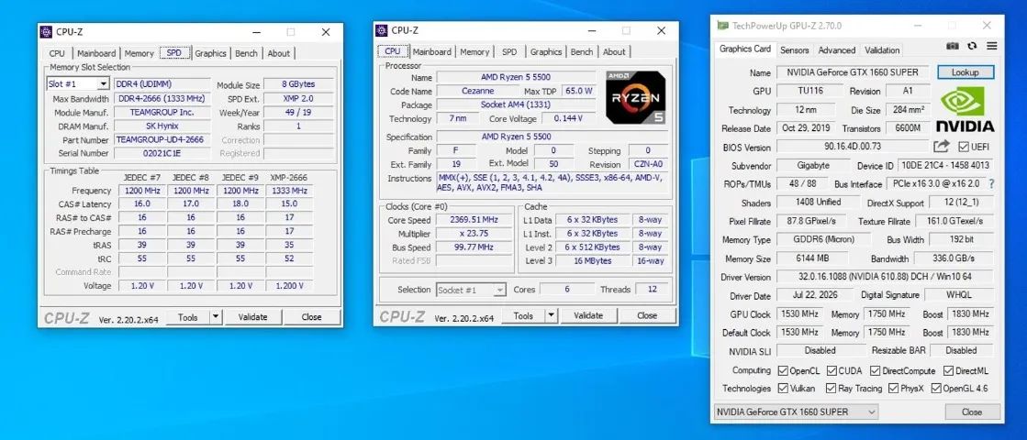Viewport: 1027px width, 440px height.
Task: Click the middle CPU-Z window title icon
Action: [x=381, y=30]
